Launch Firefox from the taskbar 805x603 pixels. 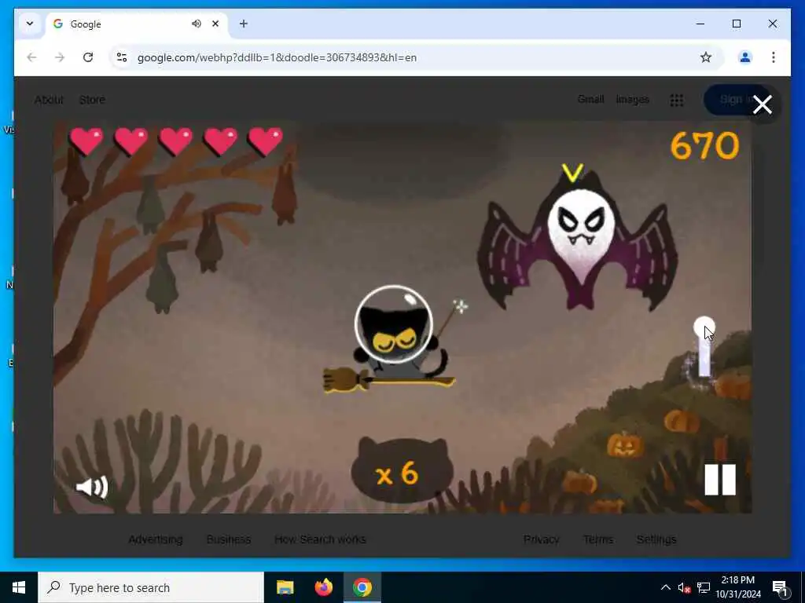[x=323, y=587]
